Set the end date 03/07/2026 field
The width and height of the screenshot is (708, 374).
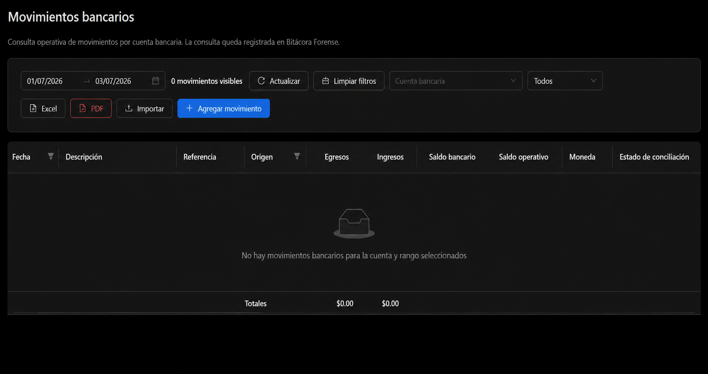pyautogui.click(x=113, y=81)
